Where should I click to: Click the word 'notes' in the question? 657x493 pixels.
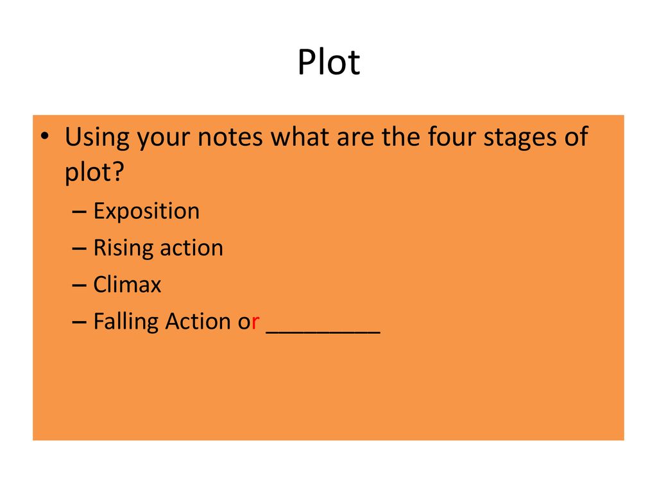(230, 138)
